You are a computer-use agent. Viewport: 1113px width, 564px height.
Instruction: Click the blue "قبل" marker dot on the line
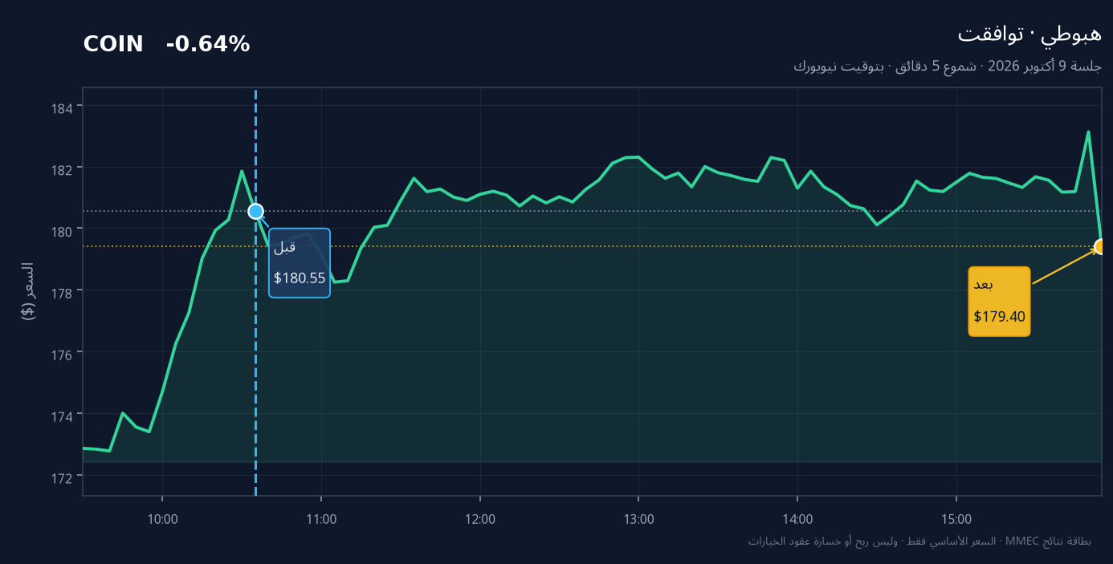(255, 211)
